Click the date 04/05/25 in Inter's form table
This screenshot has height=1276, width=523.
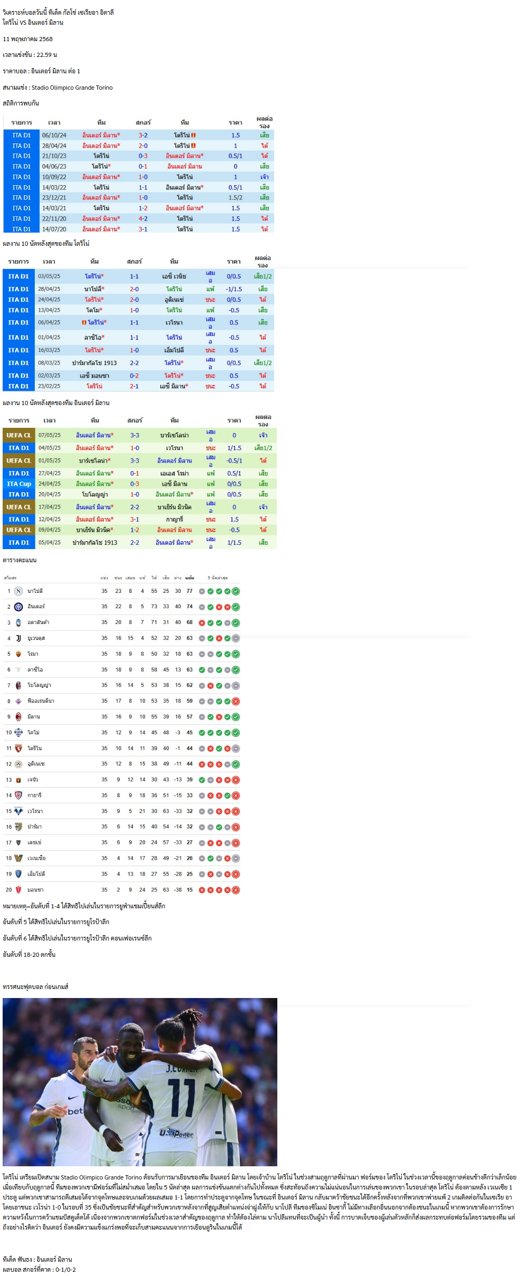click(50, 448)
